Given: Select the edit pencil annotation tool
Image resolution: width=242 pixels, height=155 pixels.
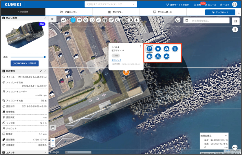Looking at the screenshot, I should tap(111, 20).
